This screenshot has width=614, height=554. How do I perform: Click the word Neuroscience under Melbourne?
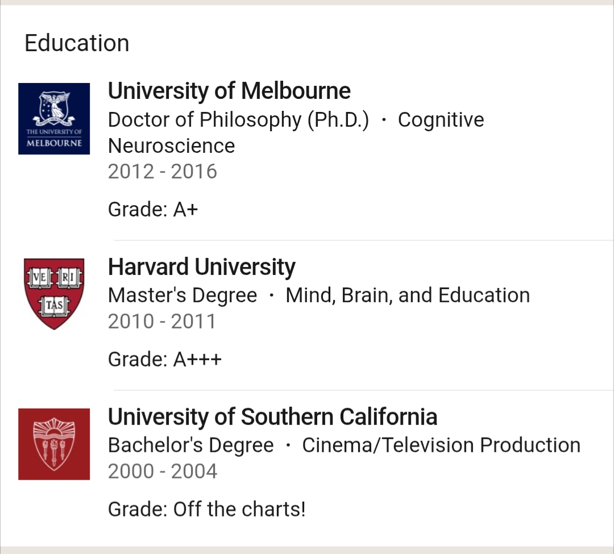point(171,146)
